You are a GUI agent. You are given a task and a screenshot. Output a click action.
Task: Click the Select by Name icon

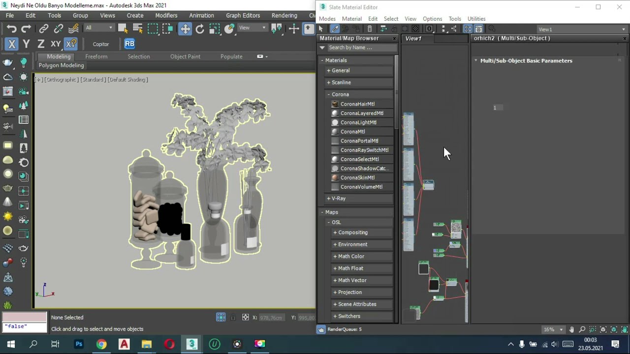point(137,29)
